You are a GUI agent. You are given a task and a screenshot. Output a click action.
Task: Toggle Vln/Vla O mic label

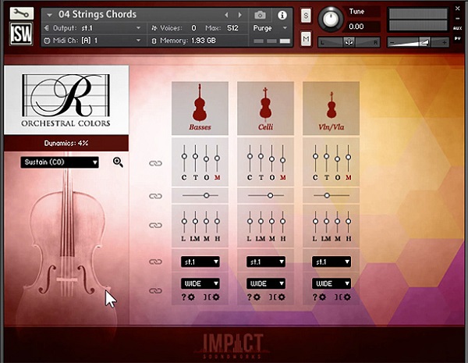[x=337, y=177]
